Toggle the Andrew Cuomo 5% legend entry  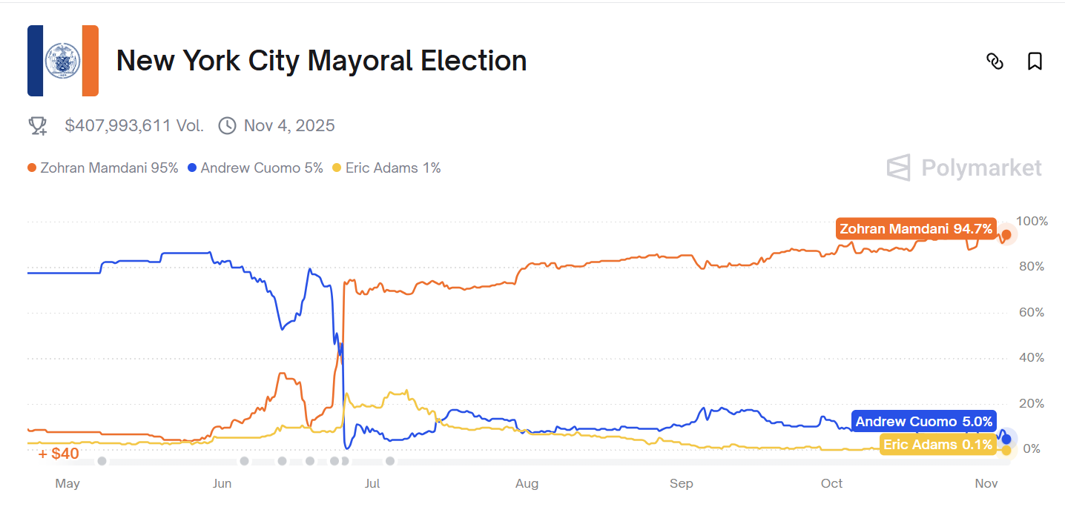[256, 168]
